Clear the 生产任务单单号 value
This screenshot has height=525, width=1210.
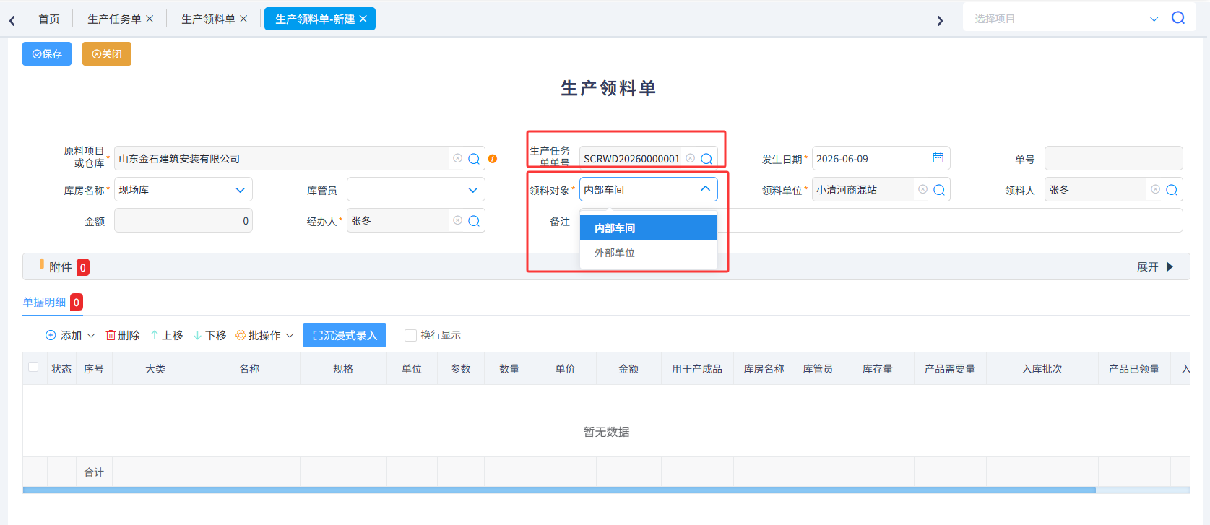(690, 158)
